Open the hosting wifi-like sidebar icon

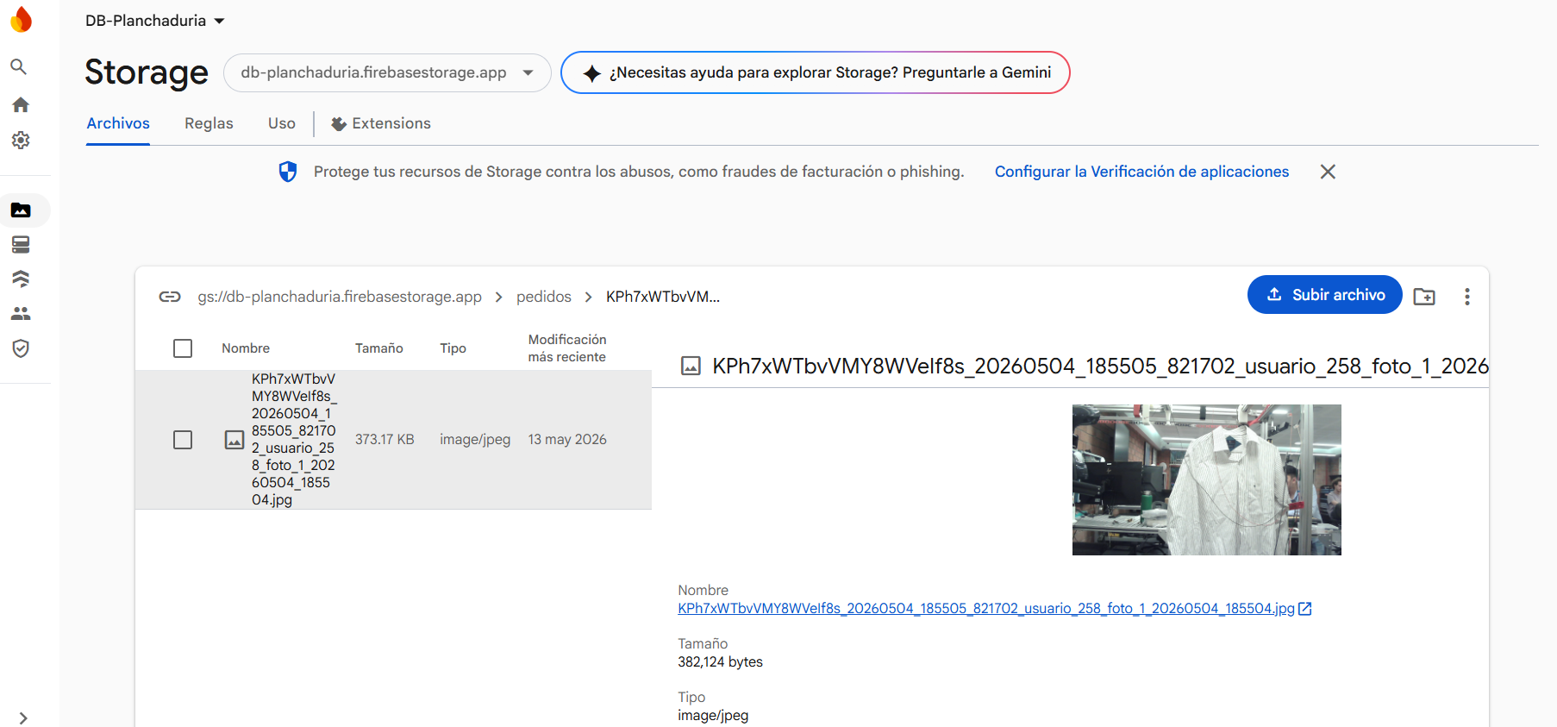[21, 279]
